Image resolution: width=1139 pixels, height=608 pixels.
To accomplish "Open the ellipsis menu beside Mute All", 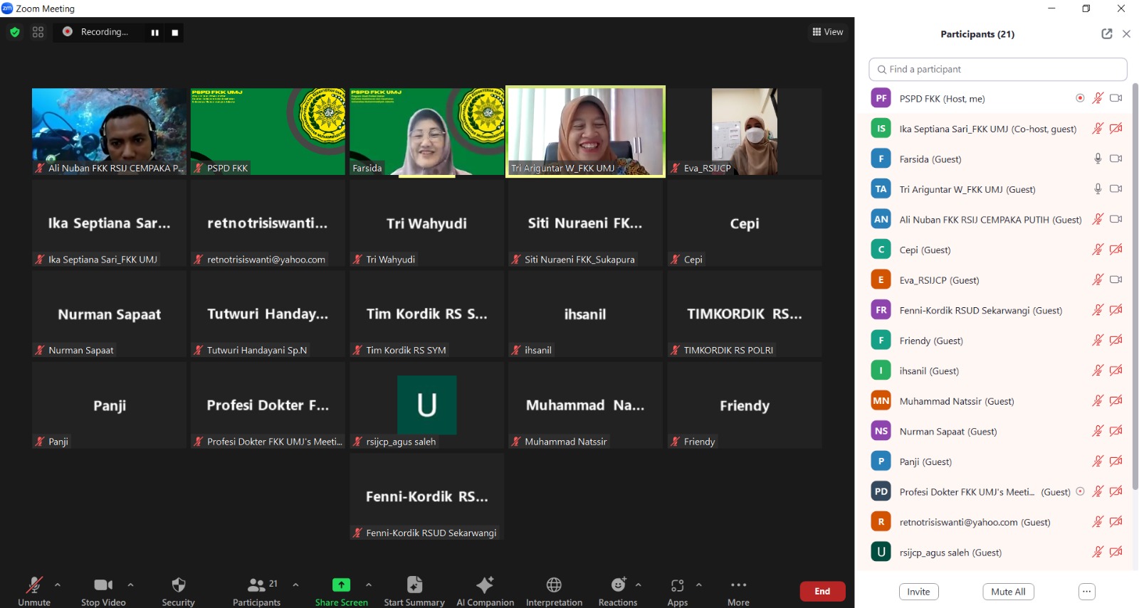I will tap(1086, 592).
